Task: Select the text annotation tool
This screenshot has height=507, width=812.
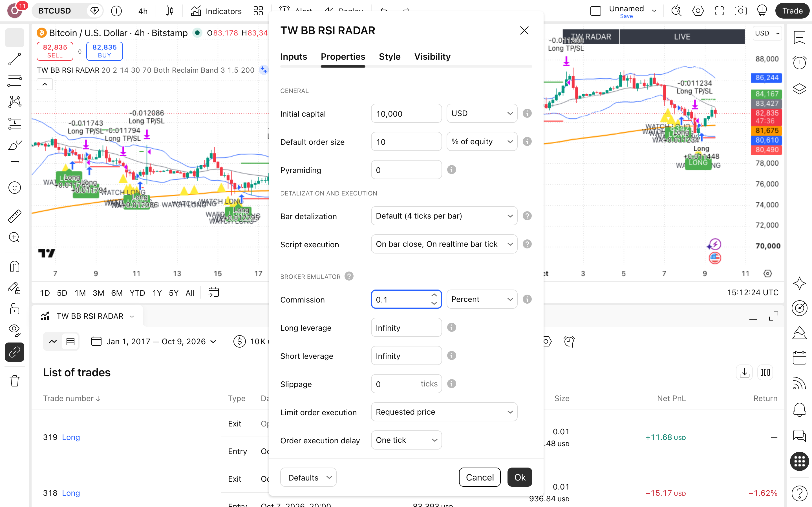Action: pos(15,166)
